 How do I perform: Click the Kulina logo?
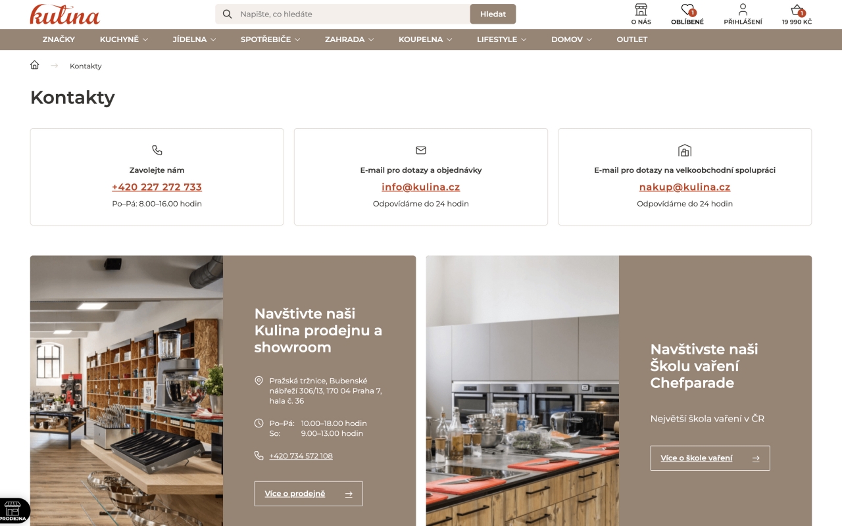pyautogui.click(x=64, y=14)
